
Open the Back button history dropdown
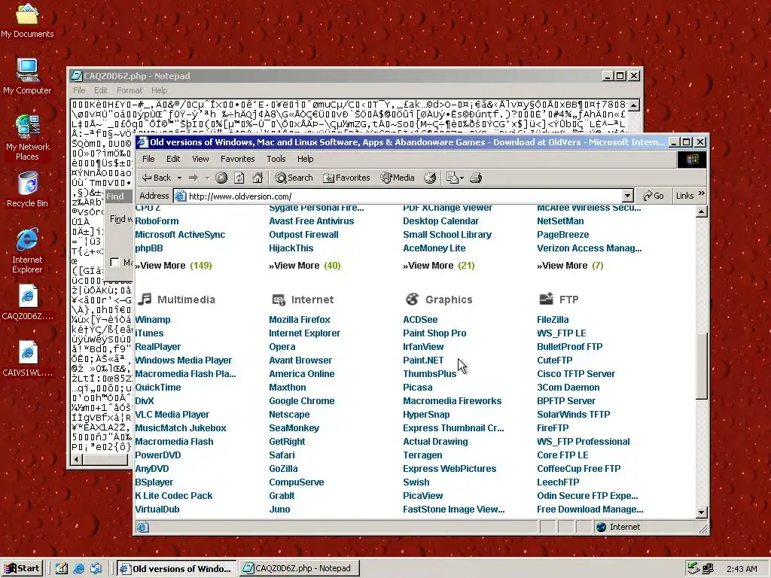(x=179, y=178)
